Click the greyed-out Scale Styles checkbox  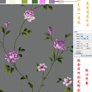76,51
